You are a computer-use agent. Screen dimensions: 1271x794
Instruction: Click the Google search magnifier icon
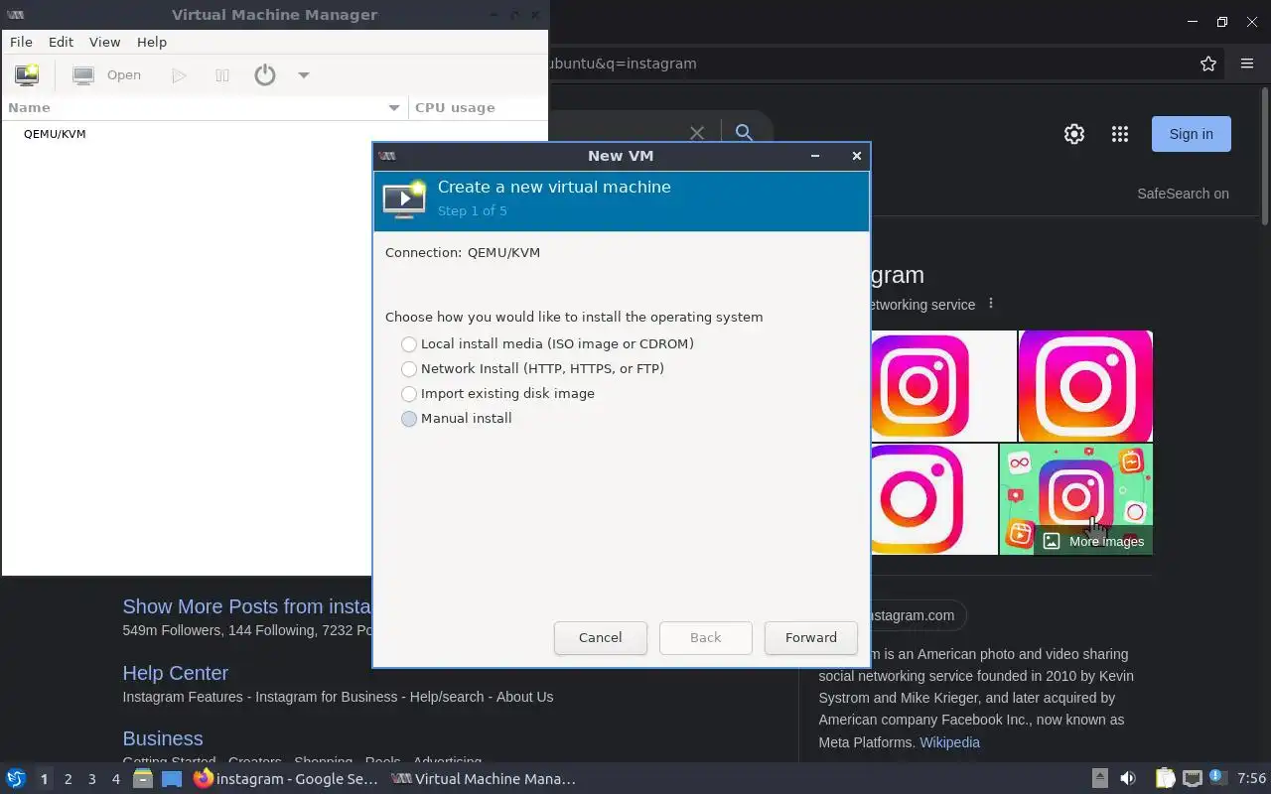point(744,132)
